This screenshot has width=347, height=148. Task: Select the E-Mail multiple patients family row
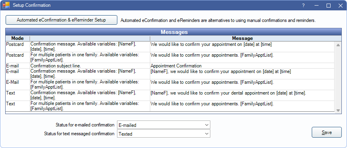[x=170, y=85]
